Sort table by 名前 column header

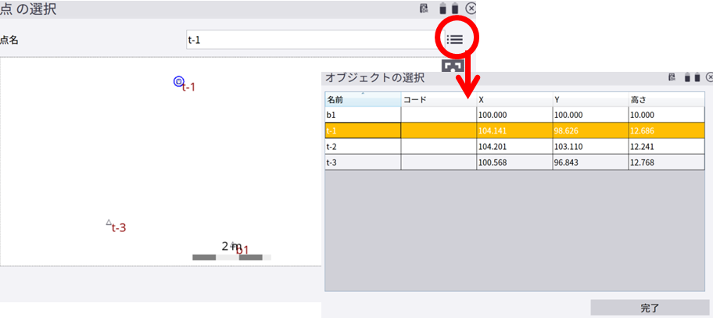362,99
